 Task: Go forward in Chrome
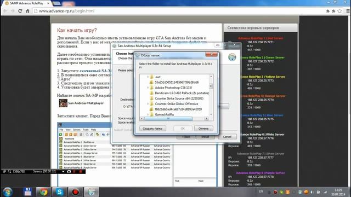[13, 11]
